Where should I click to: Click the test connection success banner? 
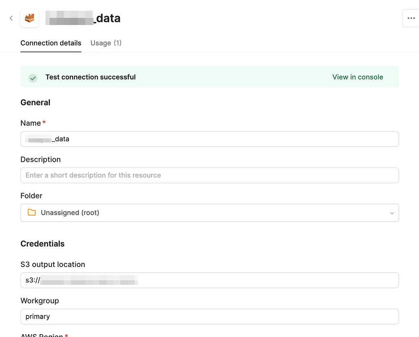pyautogui.click(x=209, y=77)
